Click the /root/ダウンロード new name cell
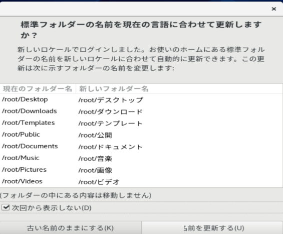 [111, 111]
